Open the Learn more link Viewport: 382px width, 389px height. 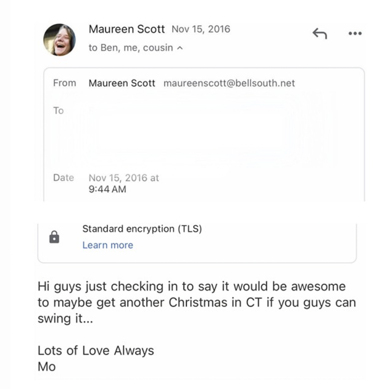[108, 245]
